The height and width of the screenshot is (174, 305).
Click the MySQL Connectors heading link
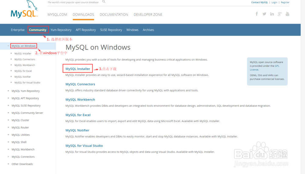point(80,84)
